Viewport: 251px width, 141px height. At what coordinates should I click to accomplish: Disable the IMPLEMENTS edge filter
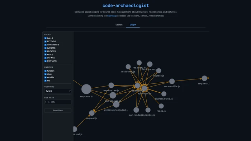point(46,45)
